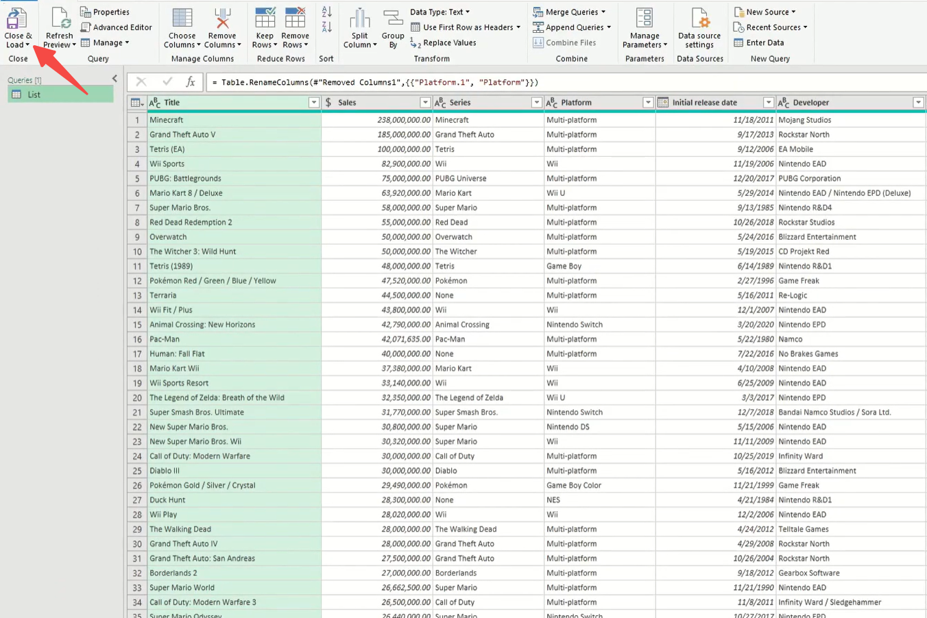Screen dimensions: 927x618
Task: Open Use First Row as Headers
Action: point(466,27)
